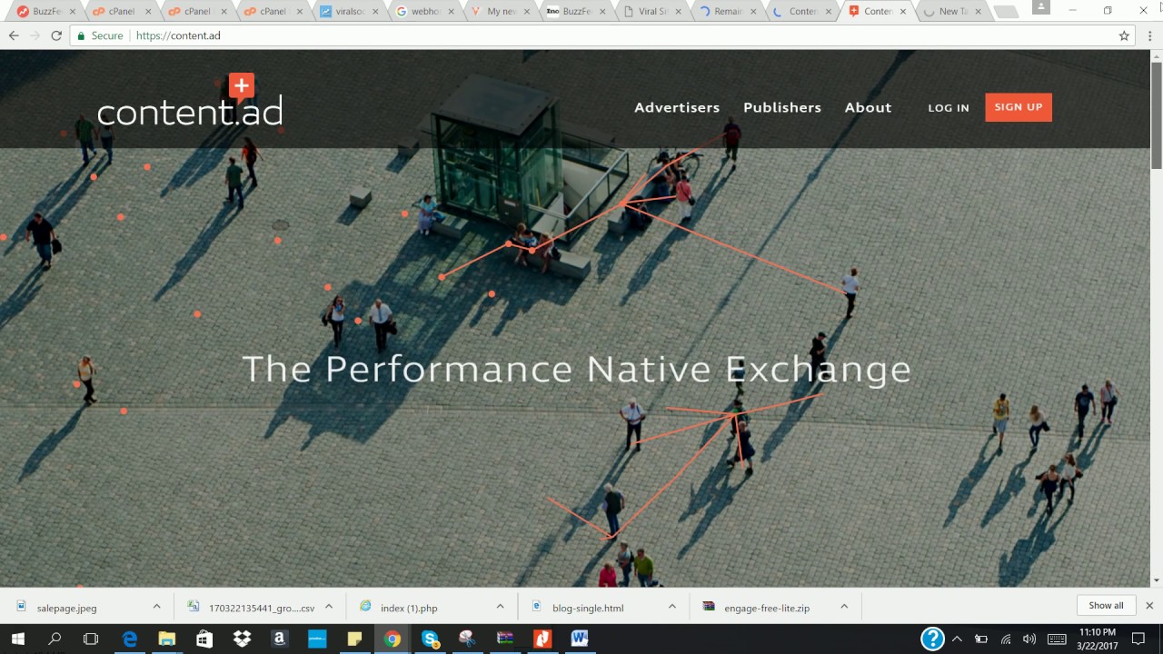The width and height of the screenshot is (1163, 654).
Task: Expand options for engage-free-lite.zip download
Action: tap(844, 607)
